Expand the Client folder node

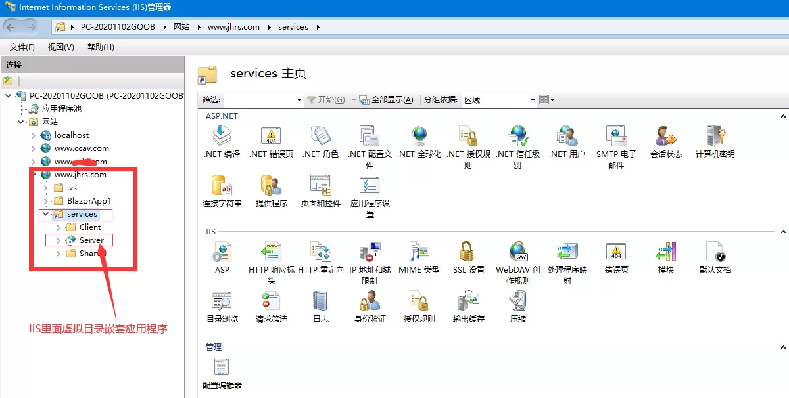point(58,227)
